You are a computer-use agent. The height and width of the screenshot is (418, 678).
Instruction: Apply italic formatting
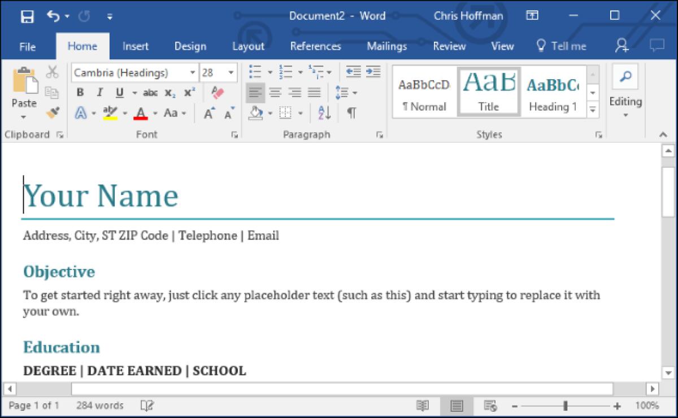click(99, 92)
